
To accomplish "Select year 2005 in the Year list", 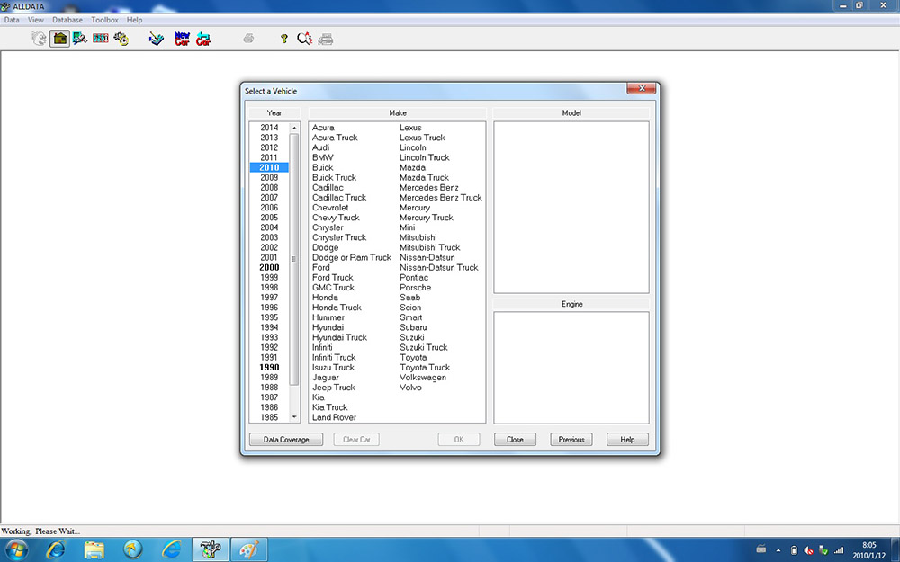I will [268, 218].
